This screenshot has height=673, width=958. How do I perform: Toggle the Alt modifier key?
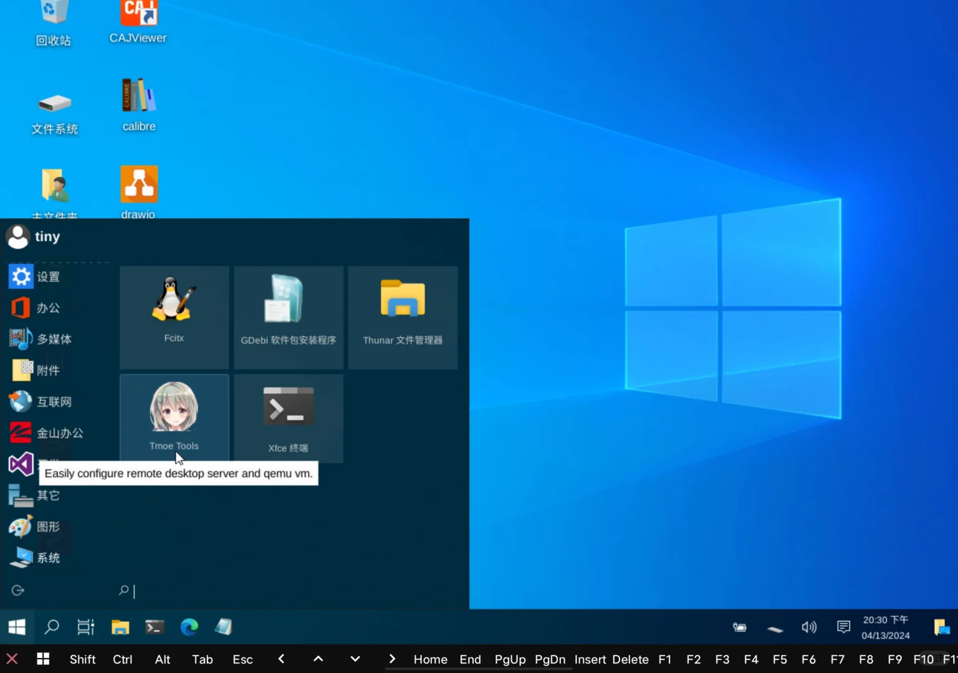pyautogui.click(x=163, y=659)
